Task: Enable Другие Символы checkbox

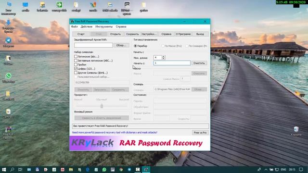Action: pyautogui.click(x=76, y=73)
